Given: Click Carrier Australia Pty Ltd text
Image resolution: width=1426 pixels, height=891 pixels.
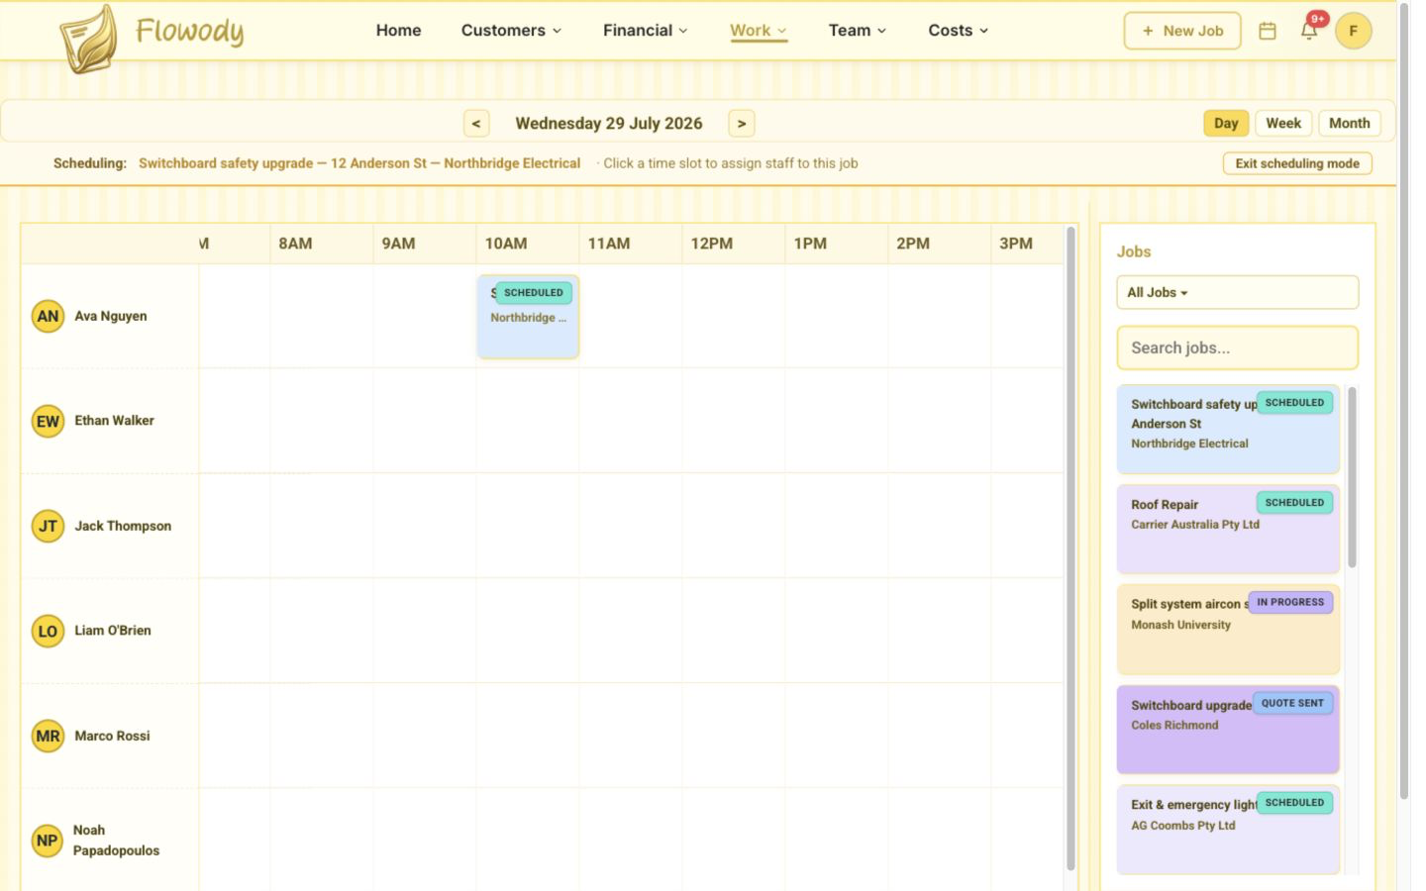Looking at the screenshot, I should 1195,525.
